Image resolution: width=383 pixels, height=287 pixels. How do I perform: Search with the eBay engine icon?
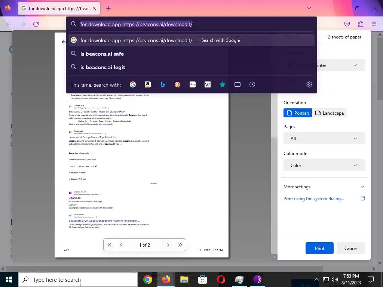193,84
